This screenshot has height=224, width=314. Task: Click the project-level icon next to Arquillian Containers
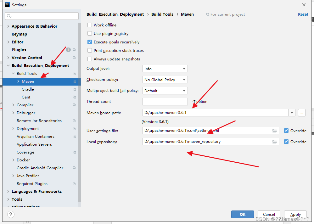tap(75, 136)
